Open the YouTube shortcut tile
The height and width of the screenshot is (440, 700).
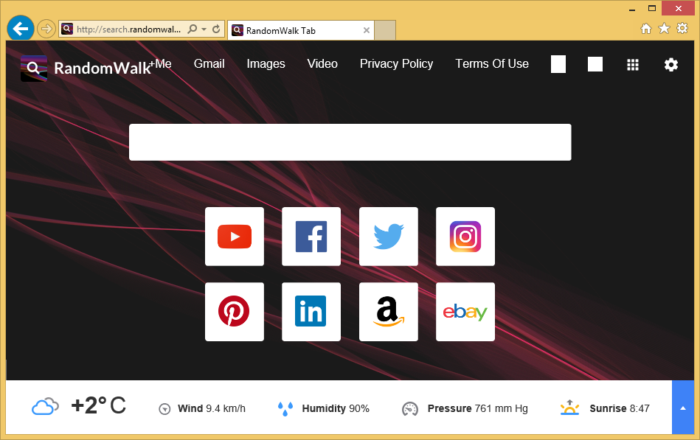pos(235,237)
